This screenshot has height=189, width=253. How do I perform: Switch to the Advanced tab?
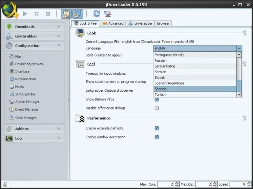pyautogui.click(x=113, y=23)
